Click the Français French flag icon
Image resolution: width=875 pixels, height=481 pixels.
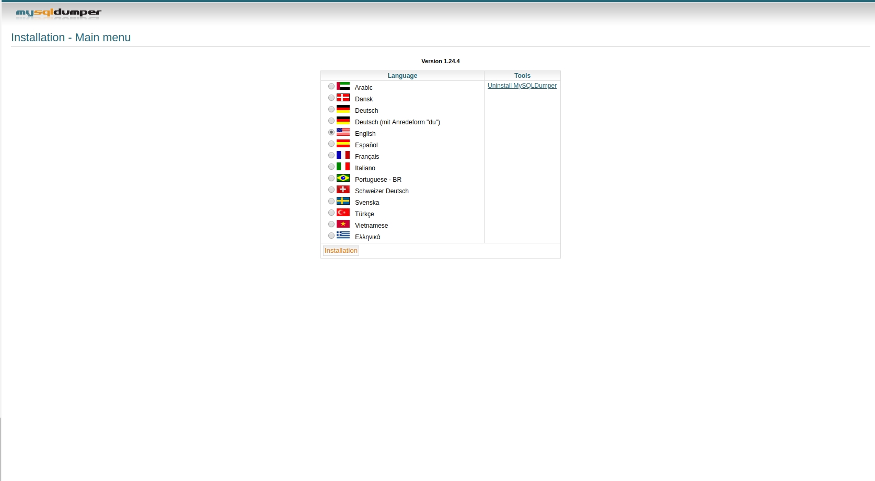(x=343, y=155)
